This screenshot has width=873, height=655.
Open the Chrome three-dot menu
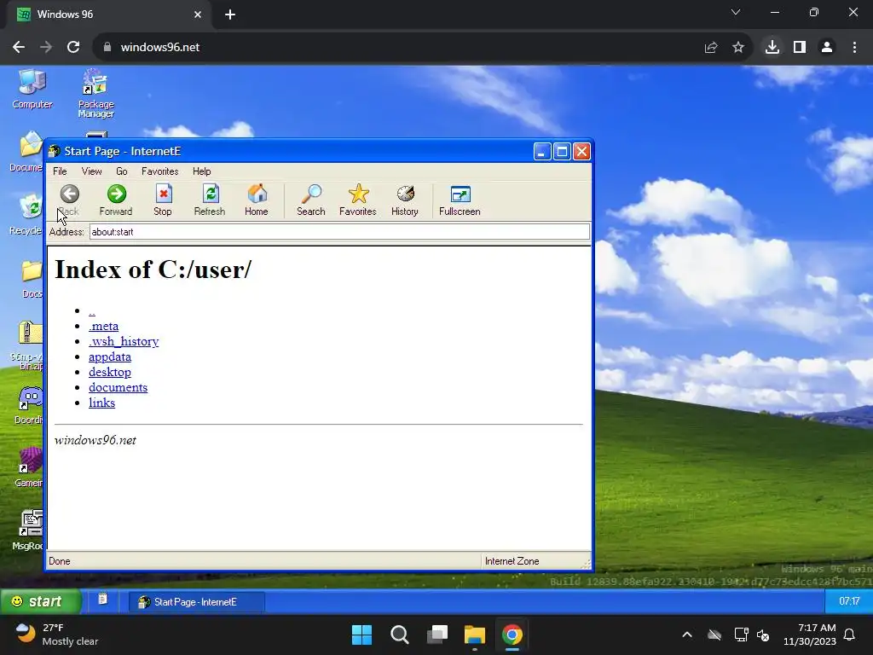click(854, 48)
